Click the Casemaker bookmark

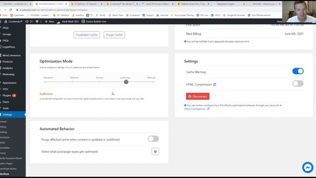pyautogui.click(x=17, y=15)
